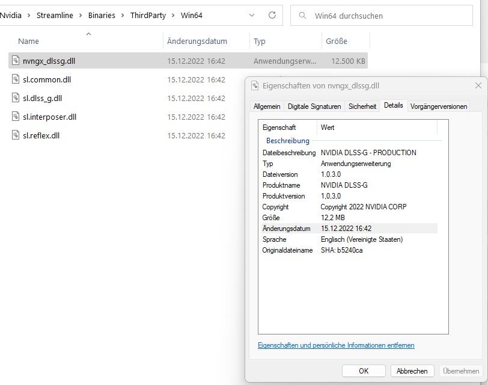Click the Abbrechen button
The image size is (488, 385).
[412, 371]
